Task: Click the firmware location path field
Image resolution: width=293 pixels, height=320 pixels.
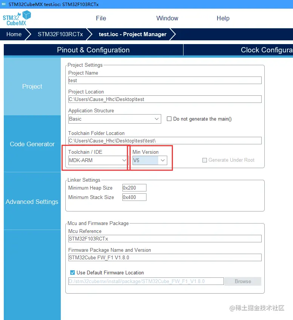Action: tap(146, 281)
